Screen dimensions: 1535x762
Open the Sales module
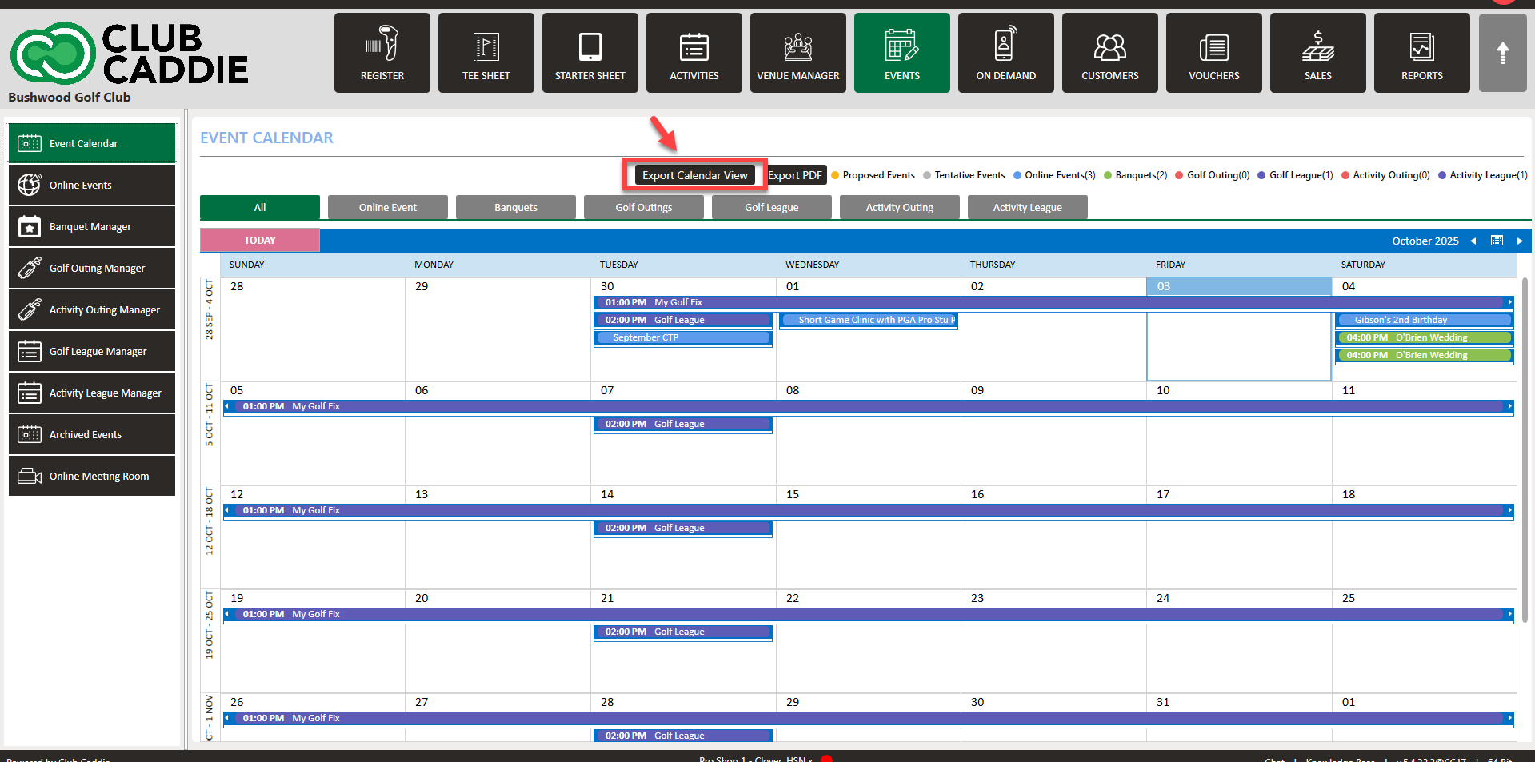(x=1317, y=53)
